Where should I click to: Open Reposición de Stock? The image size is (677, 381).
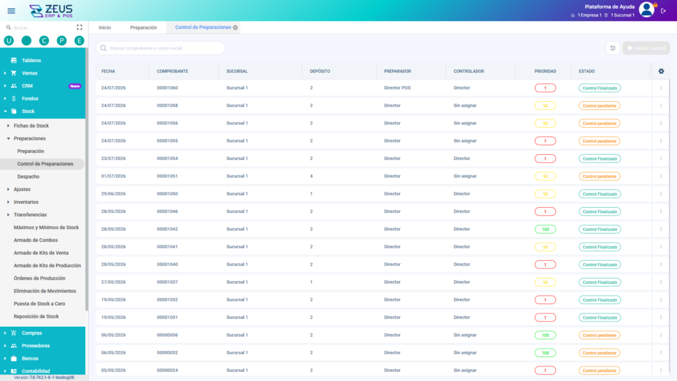pos(36,317)
